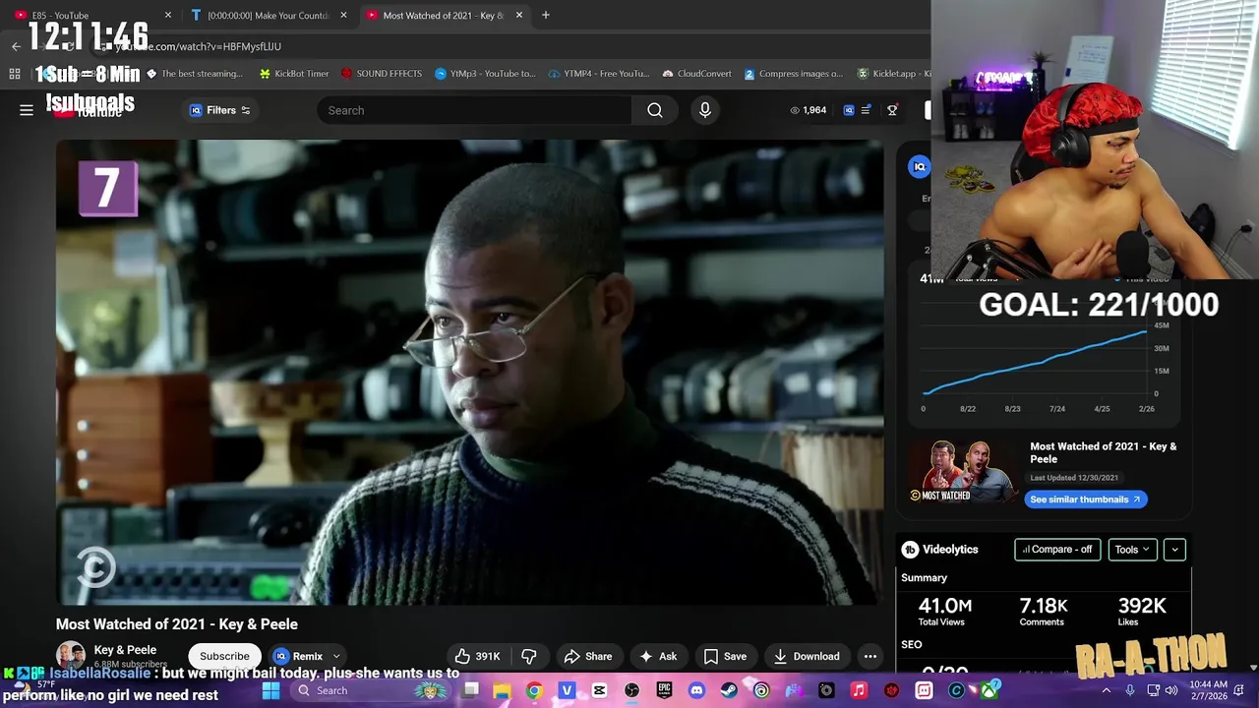The image size is (1259, 708).
Task: Start voice search with the microphone
Action: [x=705, y=110]
